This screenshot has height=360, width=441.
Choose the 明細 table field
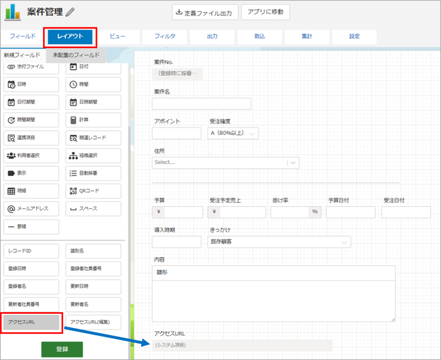click(31, 191)
